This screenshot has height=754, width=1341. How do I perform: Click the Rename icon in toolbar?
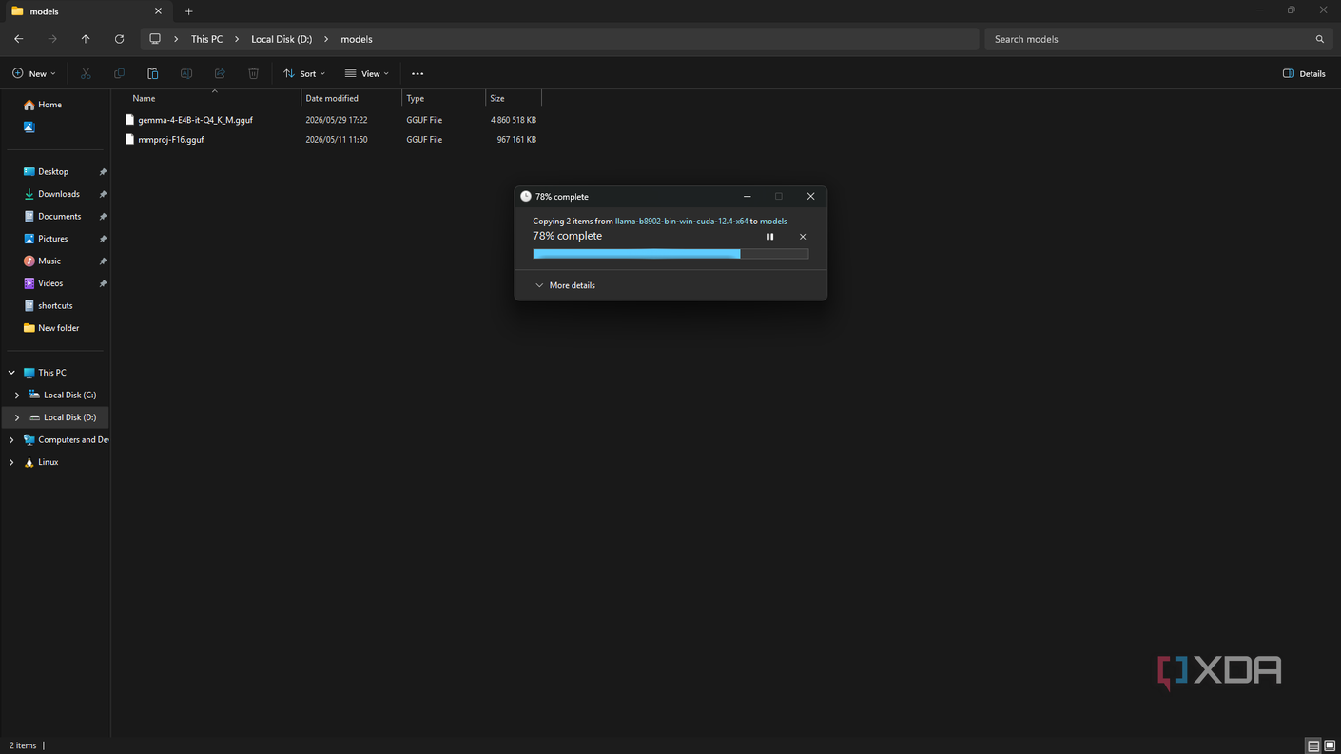coord(186,73)
